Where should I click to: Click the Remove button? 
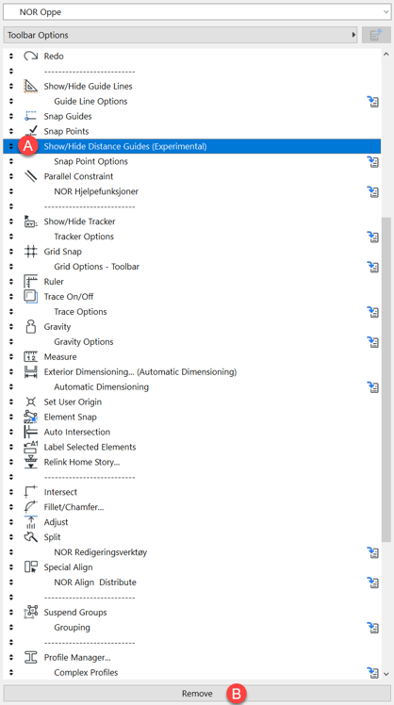[197, 694]
